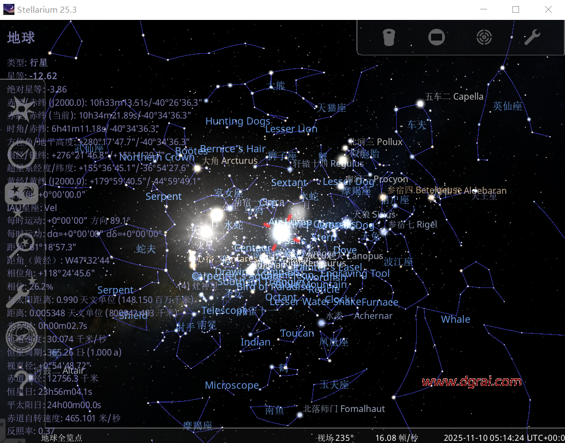Select the star labeled Capella
Image resolution: width=565 pixels, height=443 pixels.
420,103
